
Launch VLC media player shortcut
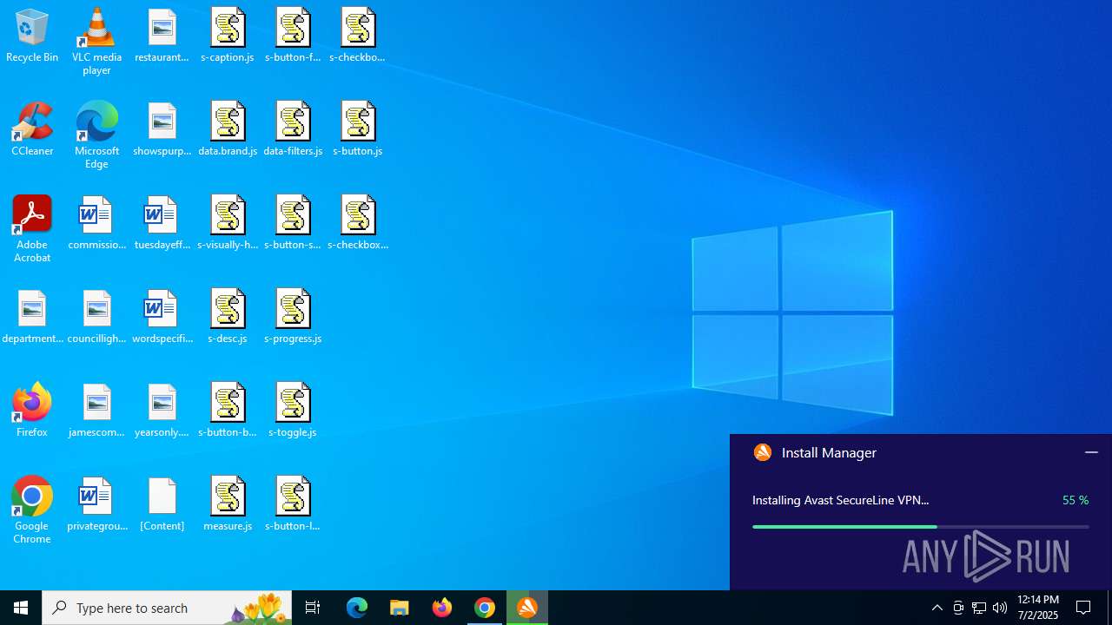(96, 42)
